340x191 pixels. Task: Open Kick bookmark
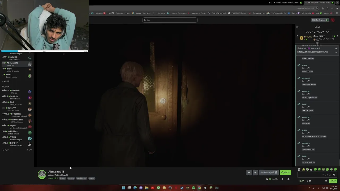[x=319, y=13]
